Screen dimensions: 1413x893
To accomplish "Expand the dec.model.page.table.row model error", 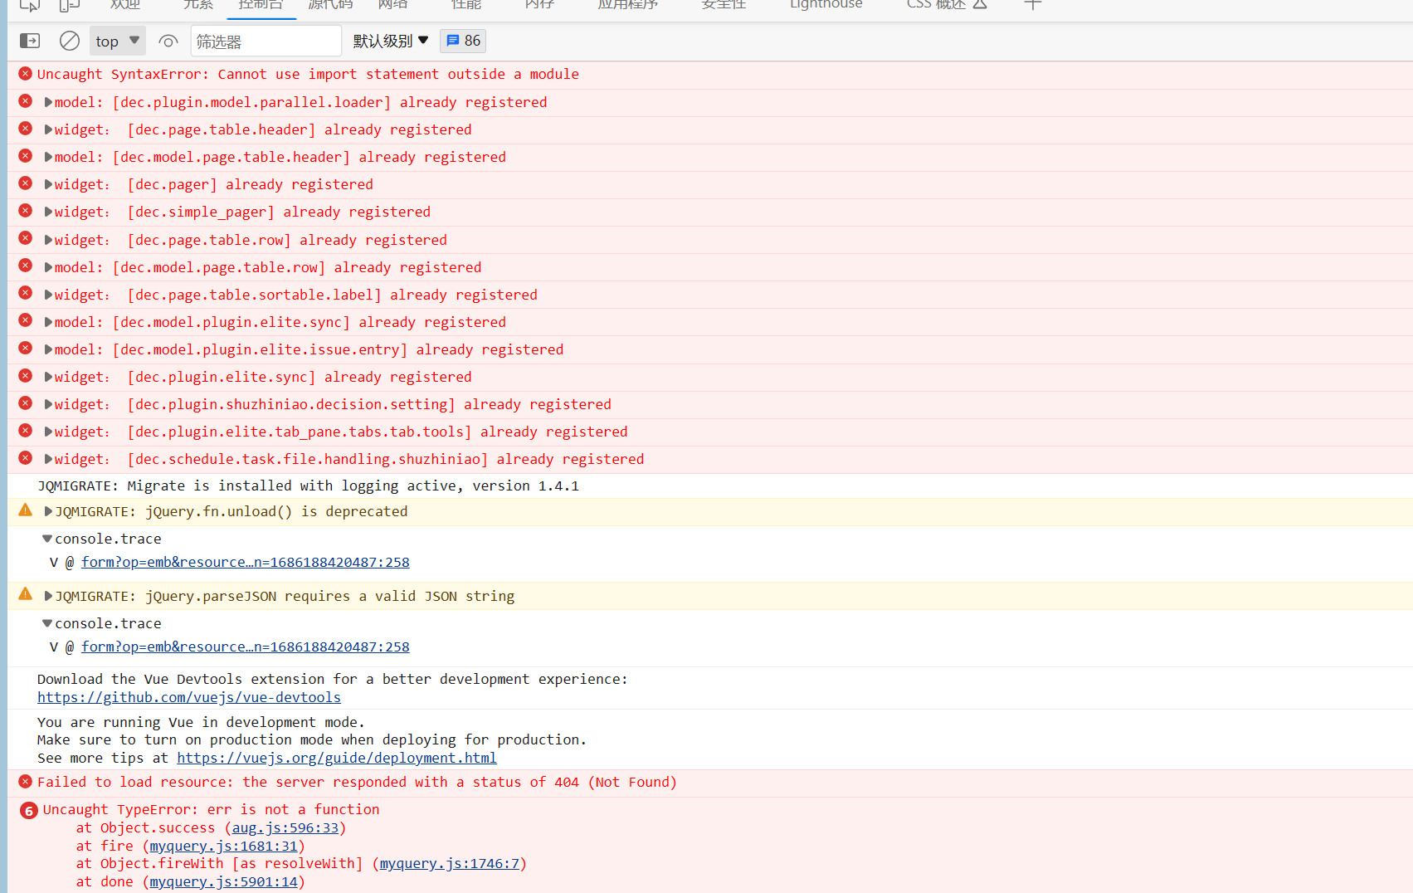I will click(x=49, y=267).
